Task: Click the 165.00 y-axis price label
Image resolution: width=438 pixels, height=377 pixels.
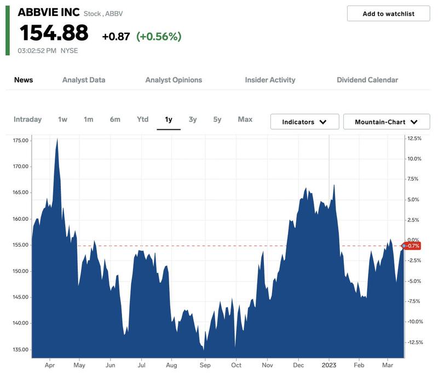Action: [20, 192]
